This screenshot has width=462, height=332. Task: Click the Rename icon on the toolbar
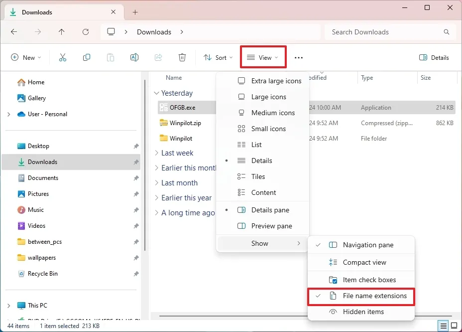pyautogui.click(x=134, y=57)
